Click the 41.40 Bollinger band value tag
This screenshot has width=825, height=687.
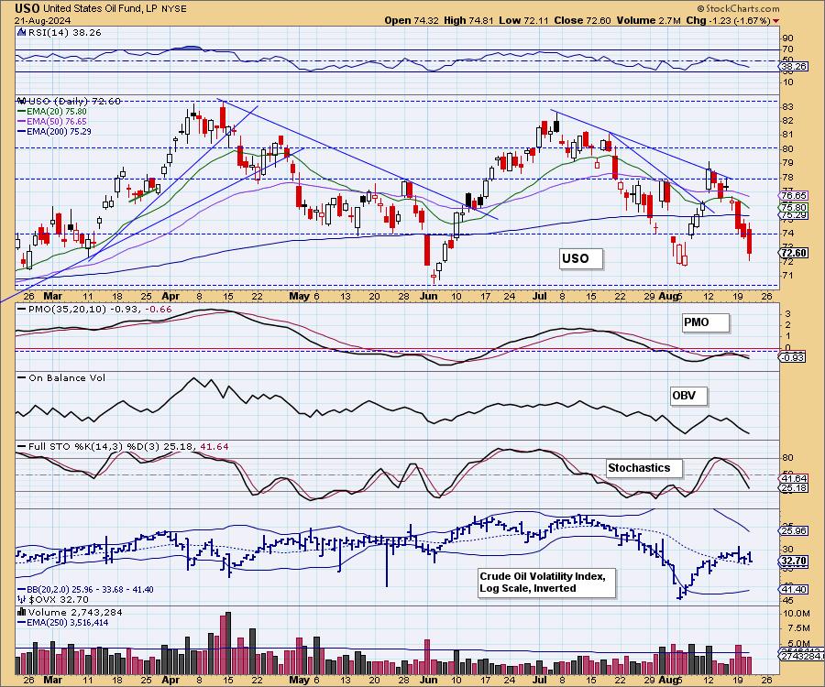[794, 589]
